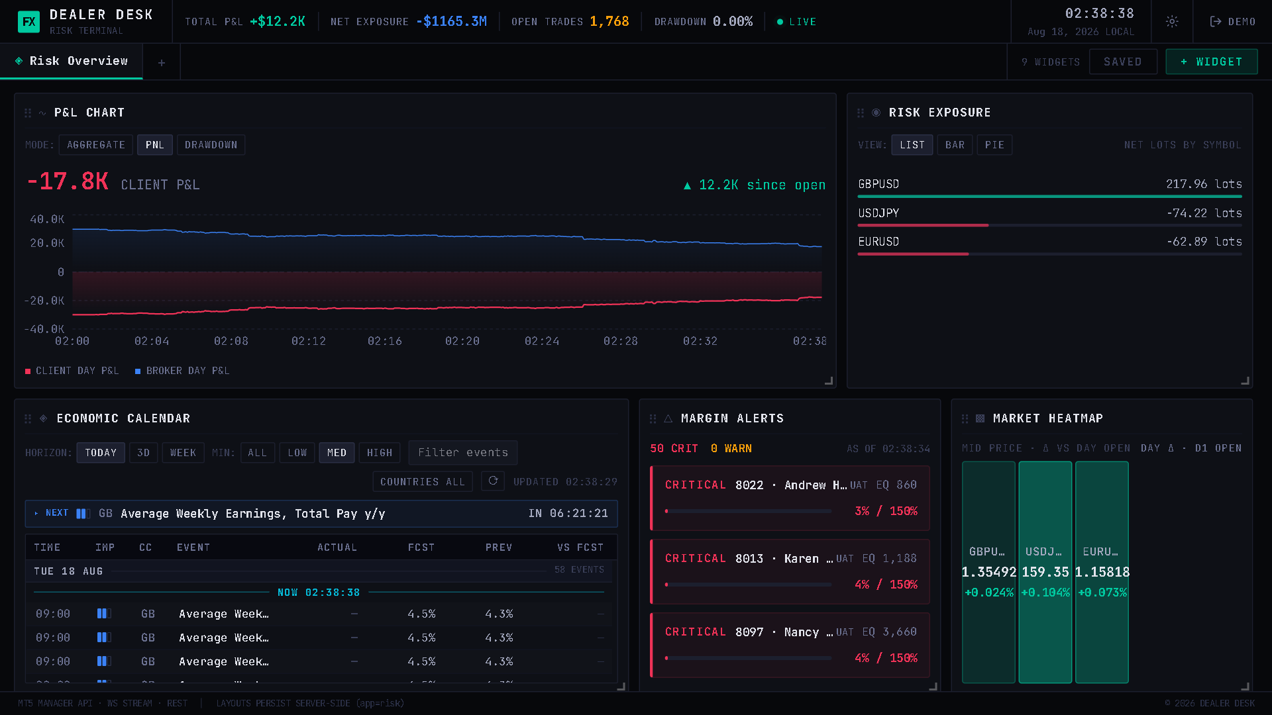1272x715 pixels.
Task: Select the USDJPY exposure row
Action: pyautogui.click(x=1050, y=216)
